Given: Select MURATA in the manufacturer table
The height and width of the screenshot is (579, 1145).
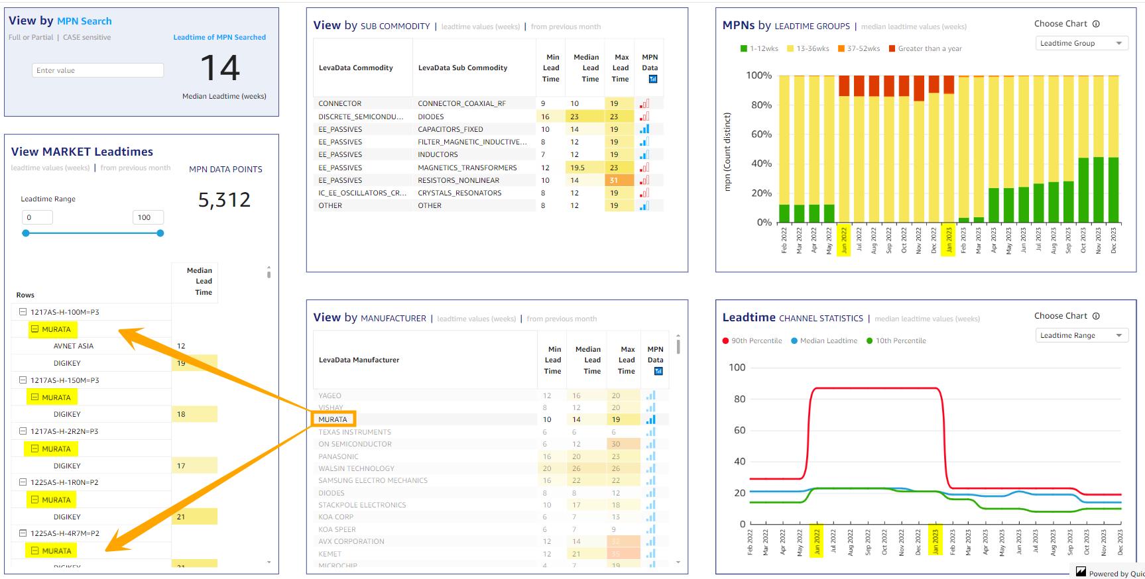Looking at the screenshot, I should [333, 419].
